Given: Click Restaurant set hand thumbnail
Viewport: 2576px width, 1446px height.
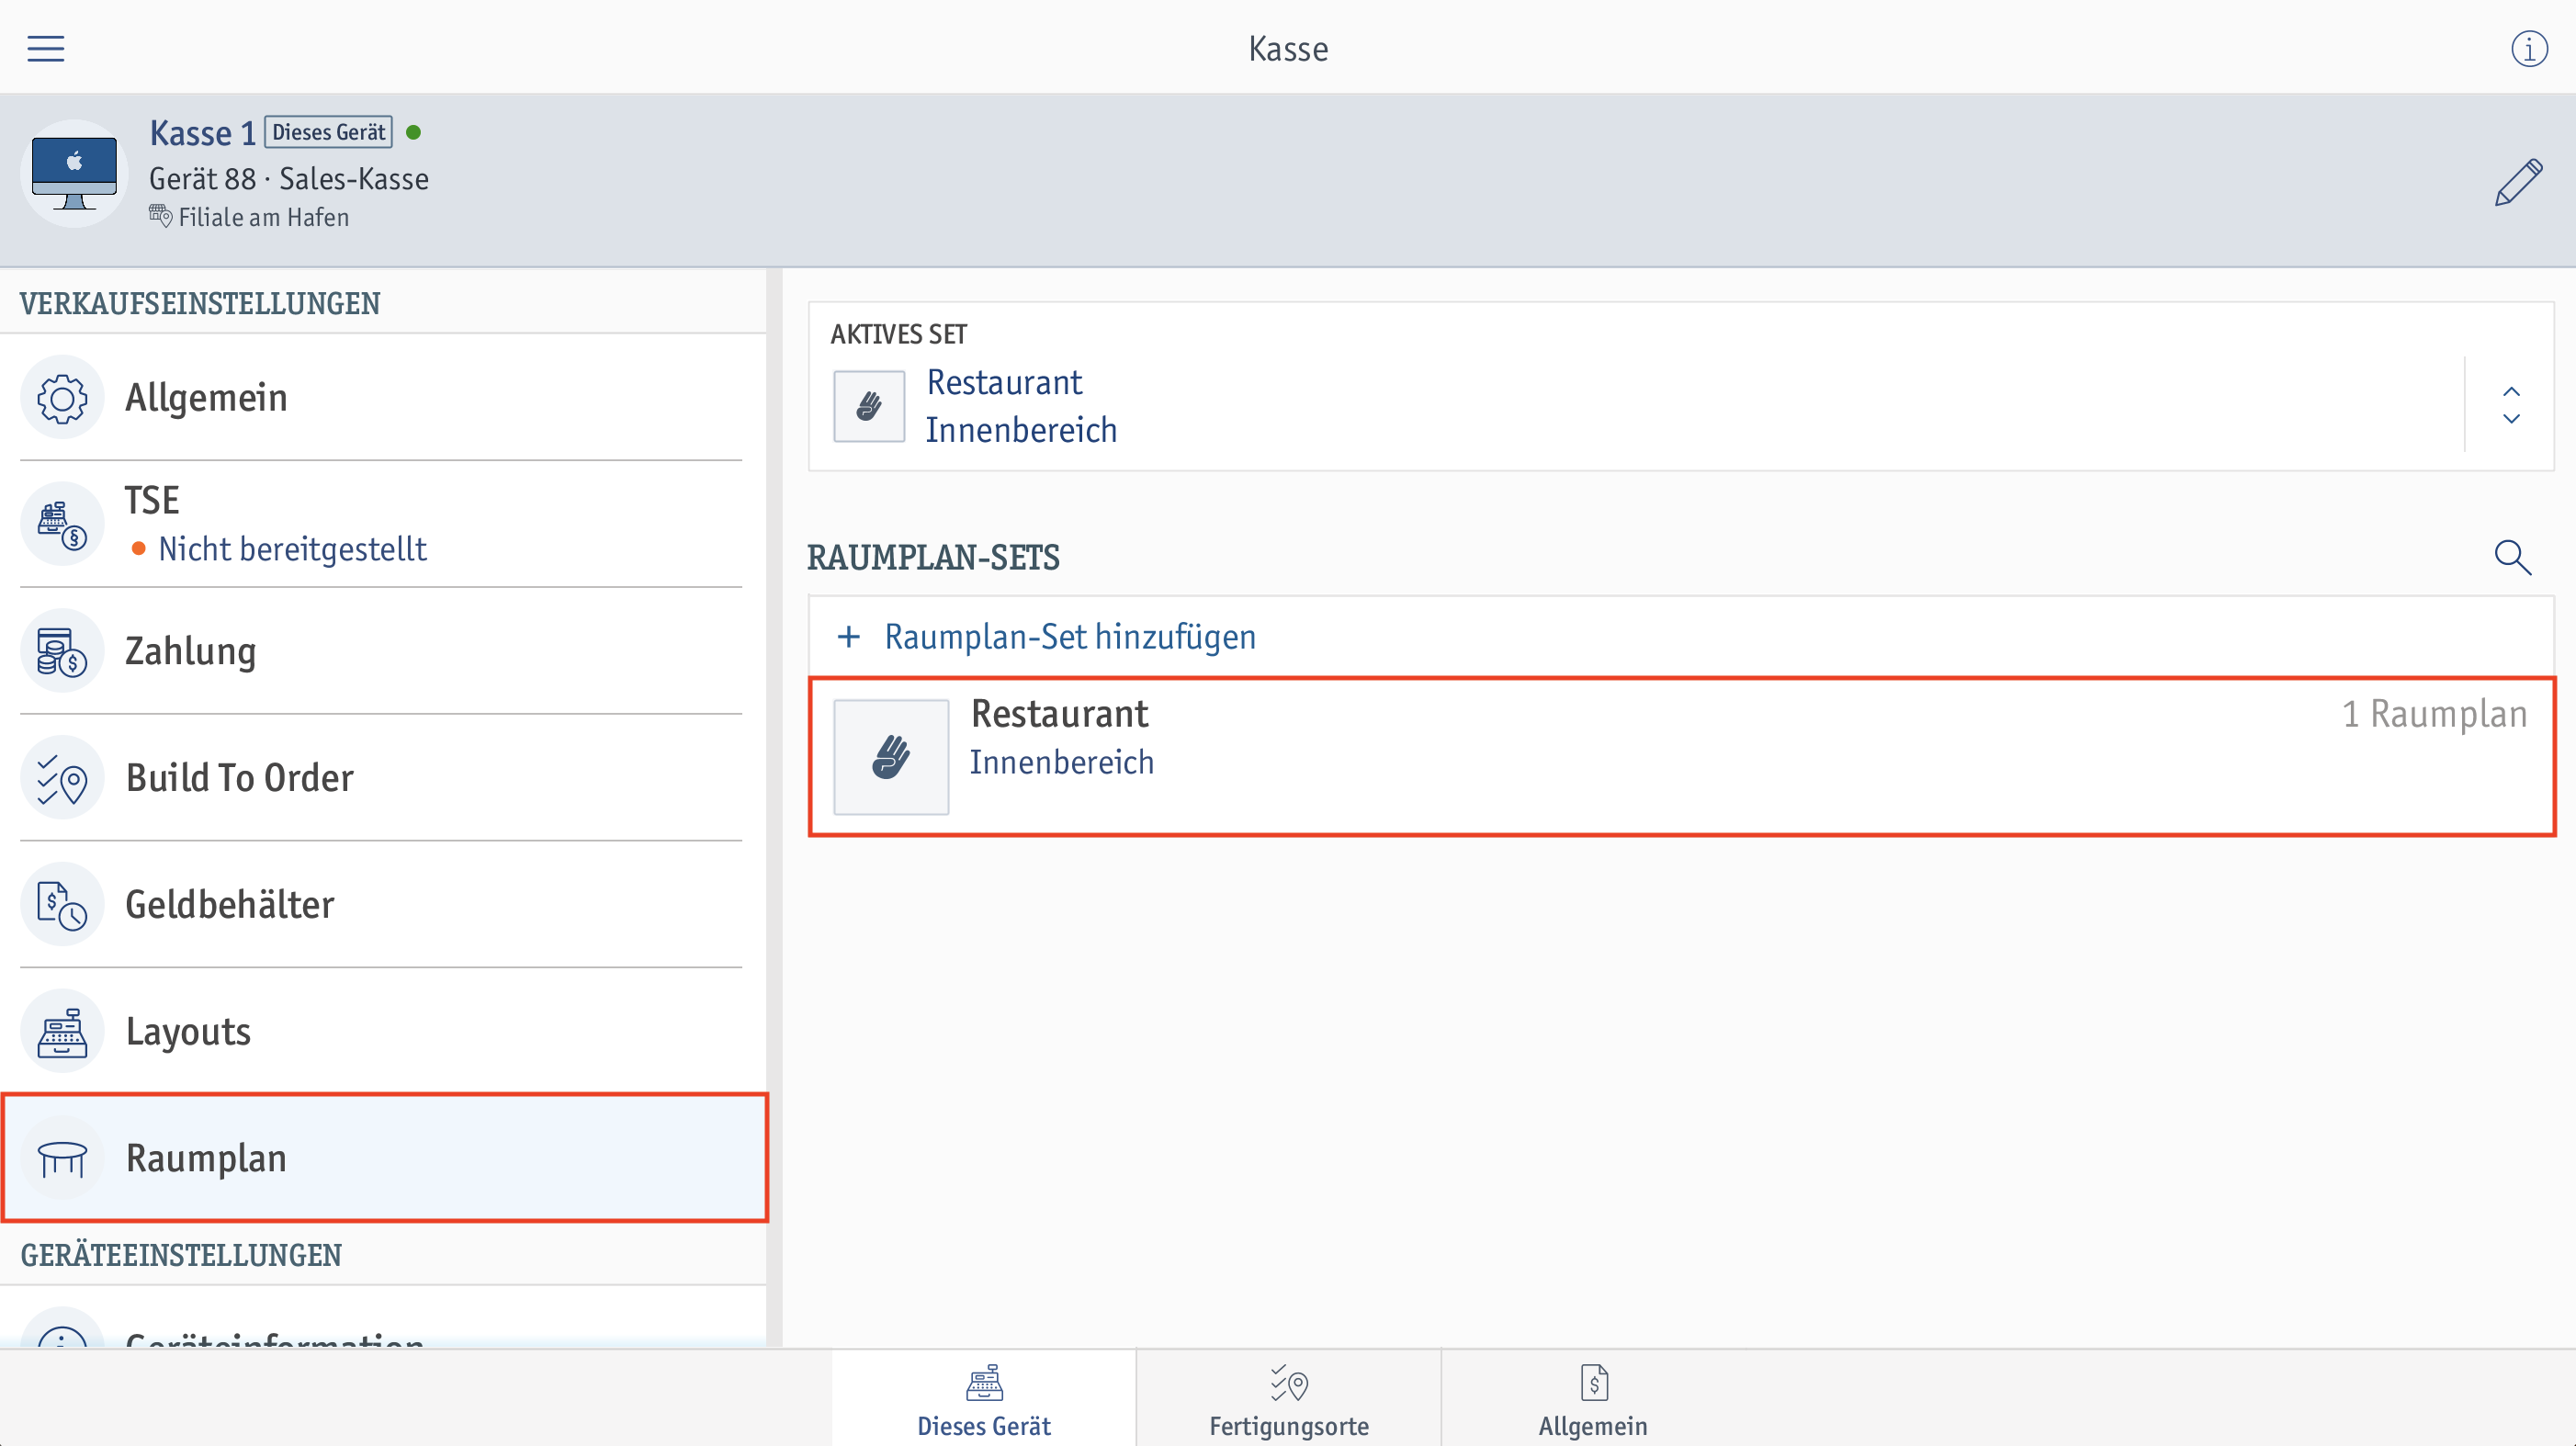Looking at the screenshot, I should point(891,757).
